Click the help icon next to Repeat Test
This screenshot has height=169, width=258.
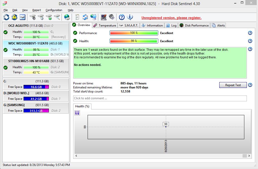(250, 85)
